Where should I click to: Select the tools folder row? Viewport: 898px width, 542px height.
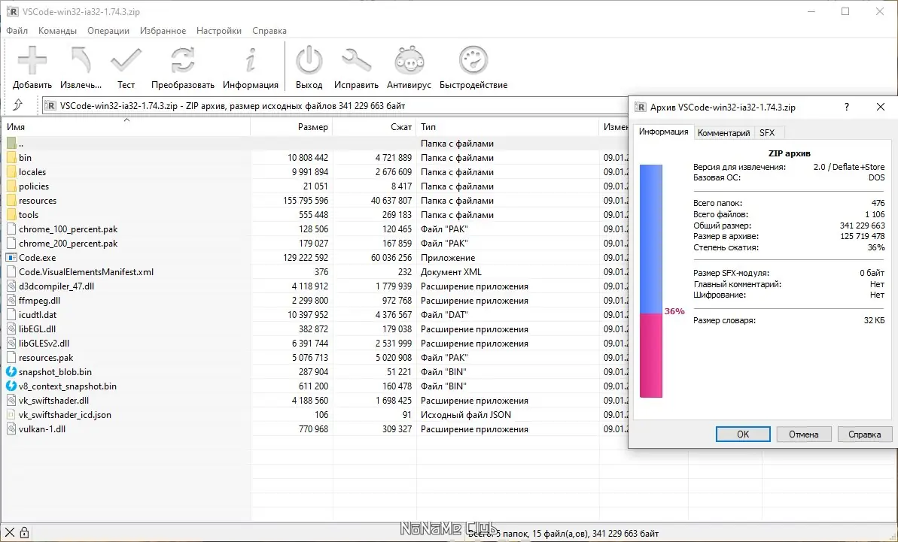(x=314, y=214)
